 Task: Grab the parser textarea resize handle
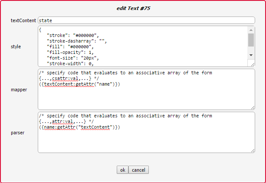[x=252, y=150]
